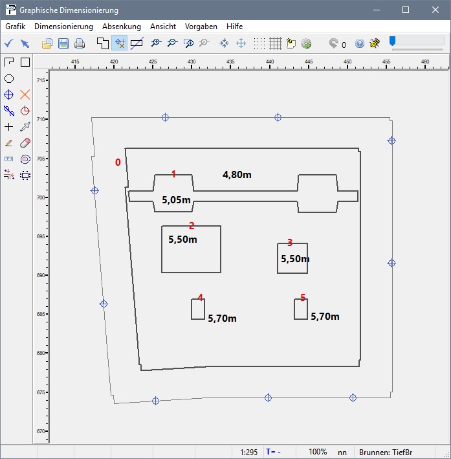Choose the pencil edit tool
Screen dimensions: 451x459
(x=9, y=142)
